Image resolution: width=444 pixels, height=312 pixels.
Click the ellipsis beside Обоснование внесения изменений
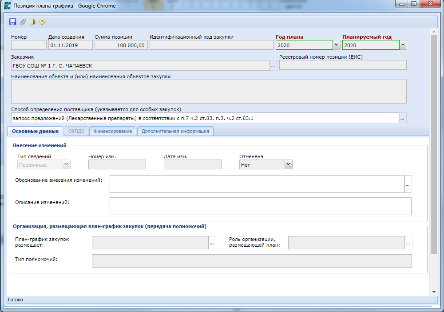(x=408, y=184)
